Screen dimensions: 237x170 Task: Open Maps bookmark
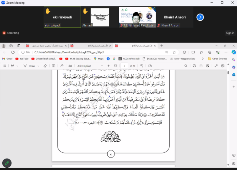coord(99,59)
